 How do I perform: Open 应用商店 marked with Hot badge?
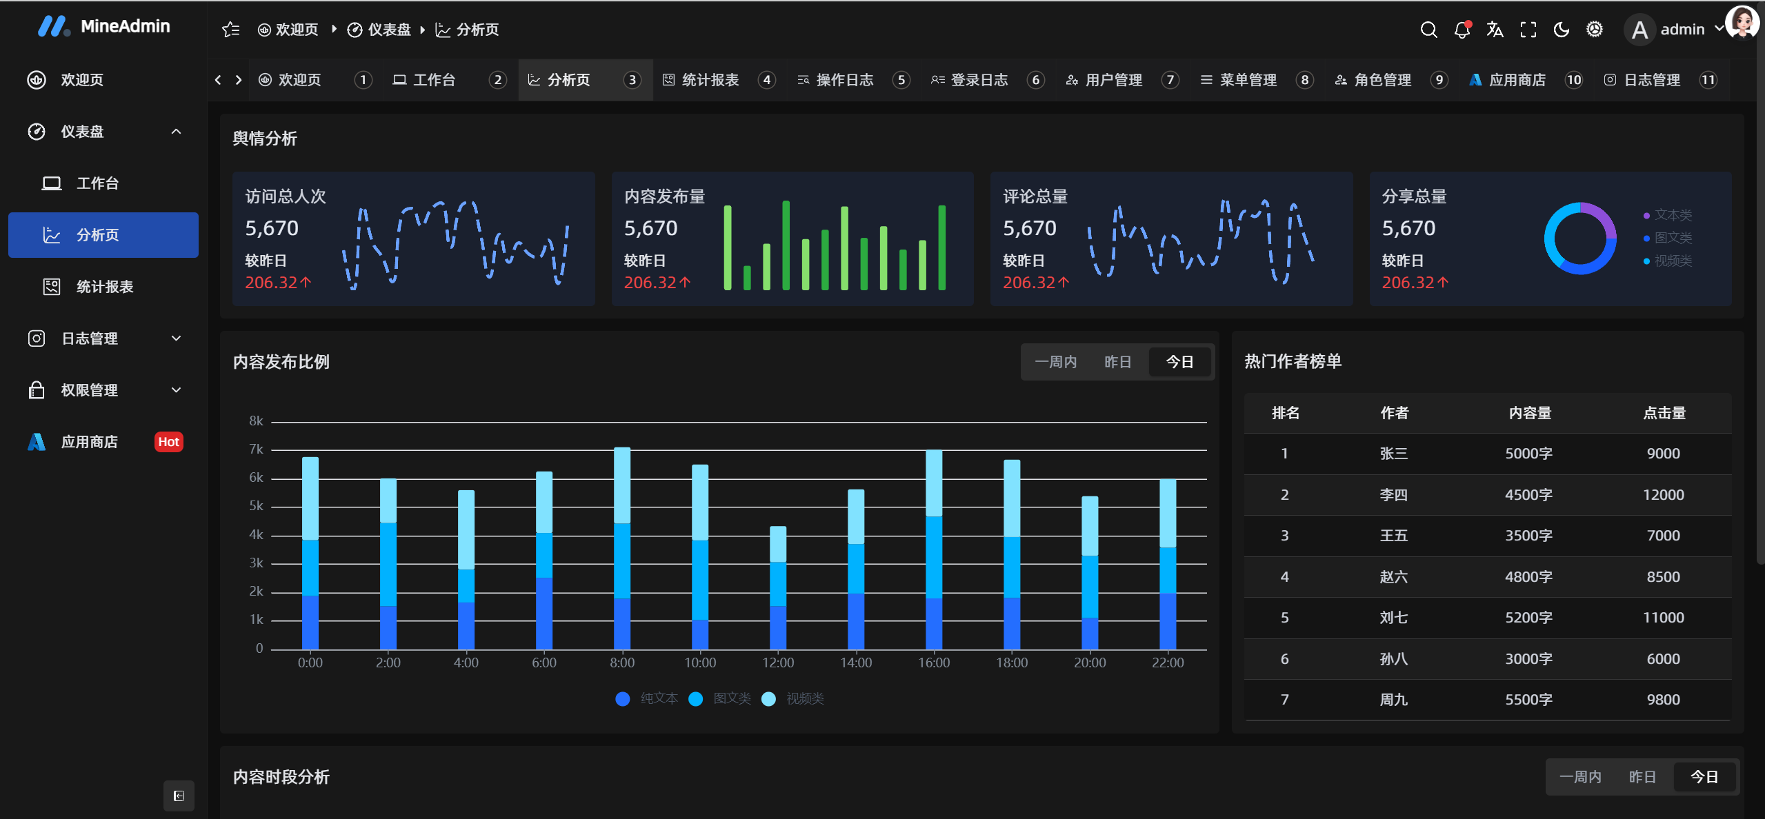coord(90,441)
